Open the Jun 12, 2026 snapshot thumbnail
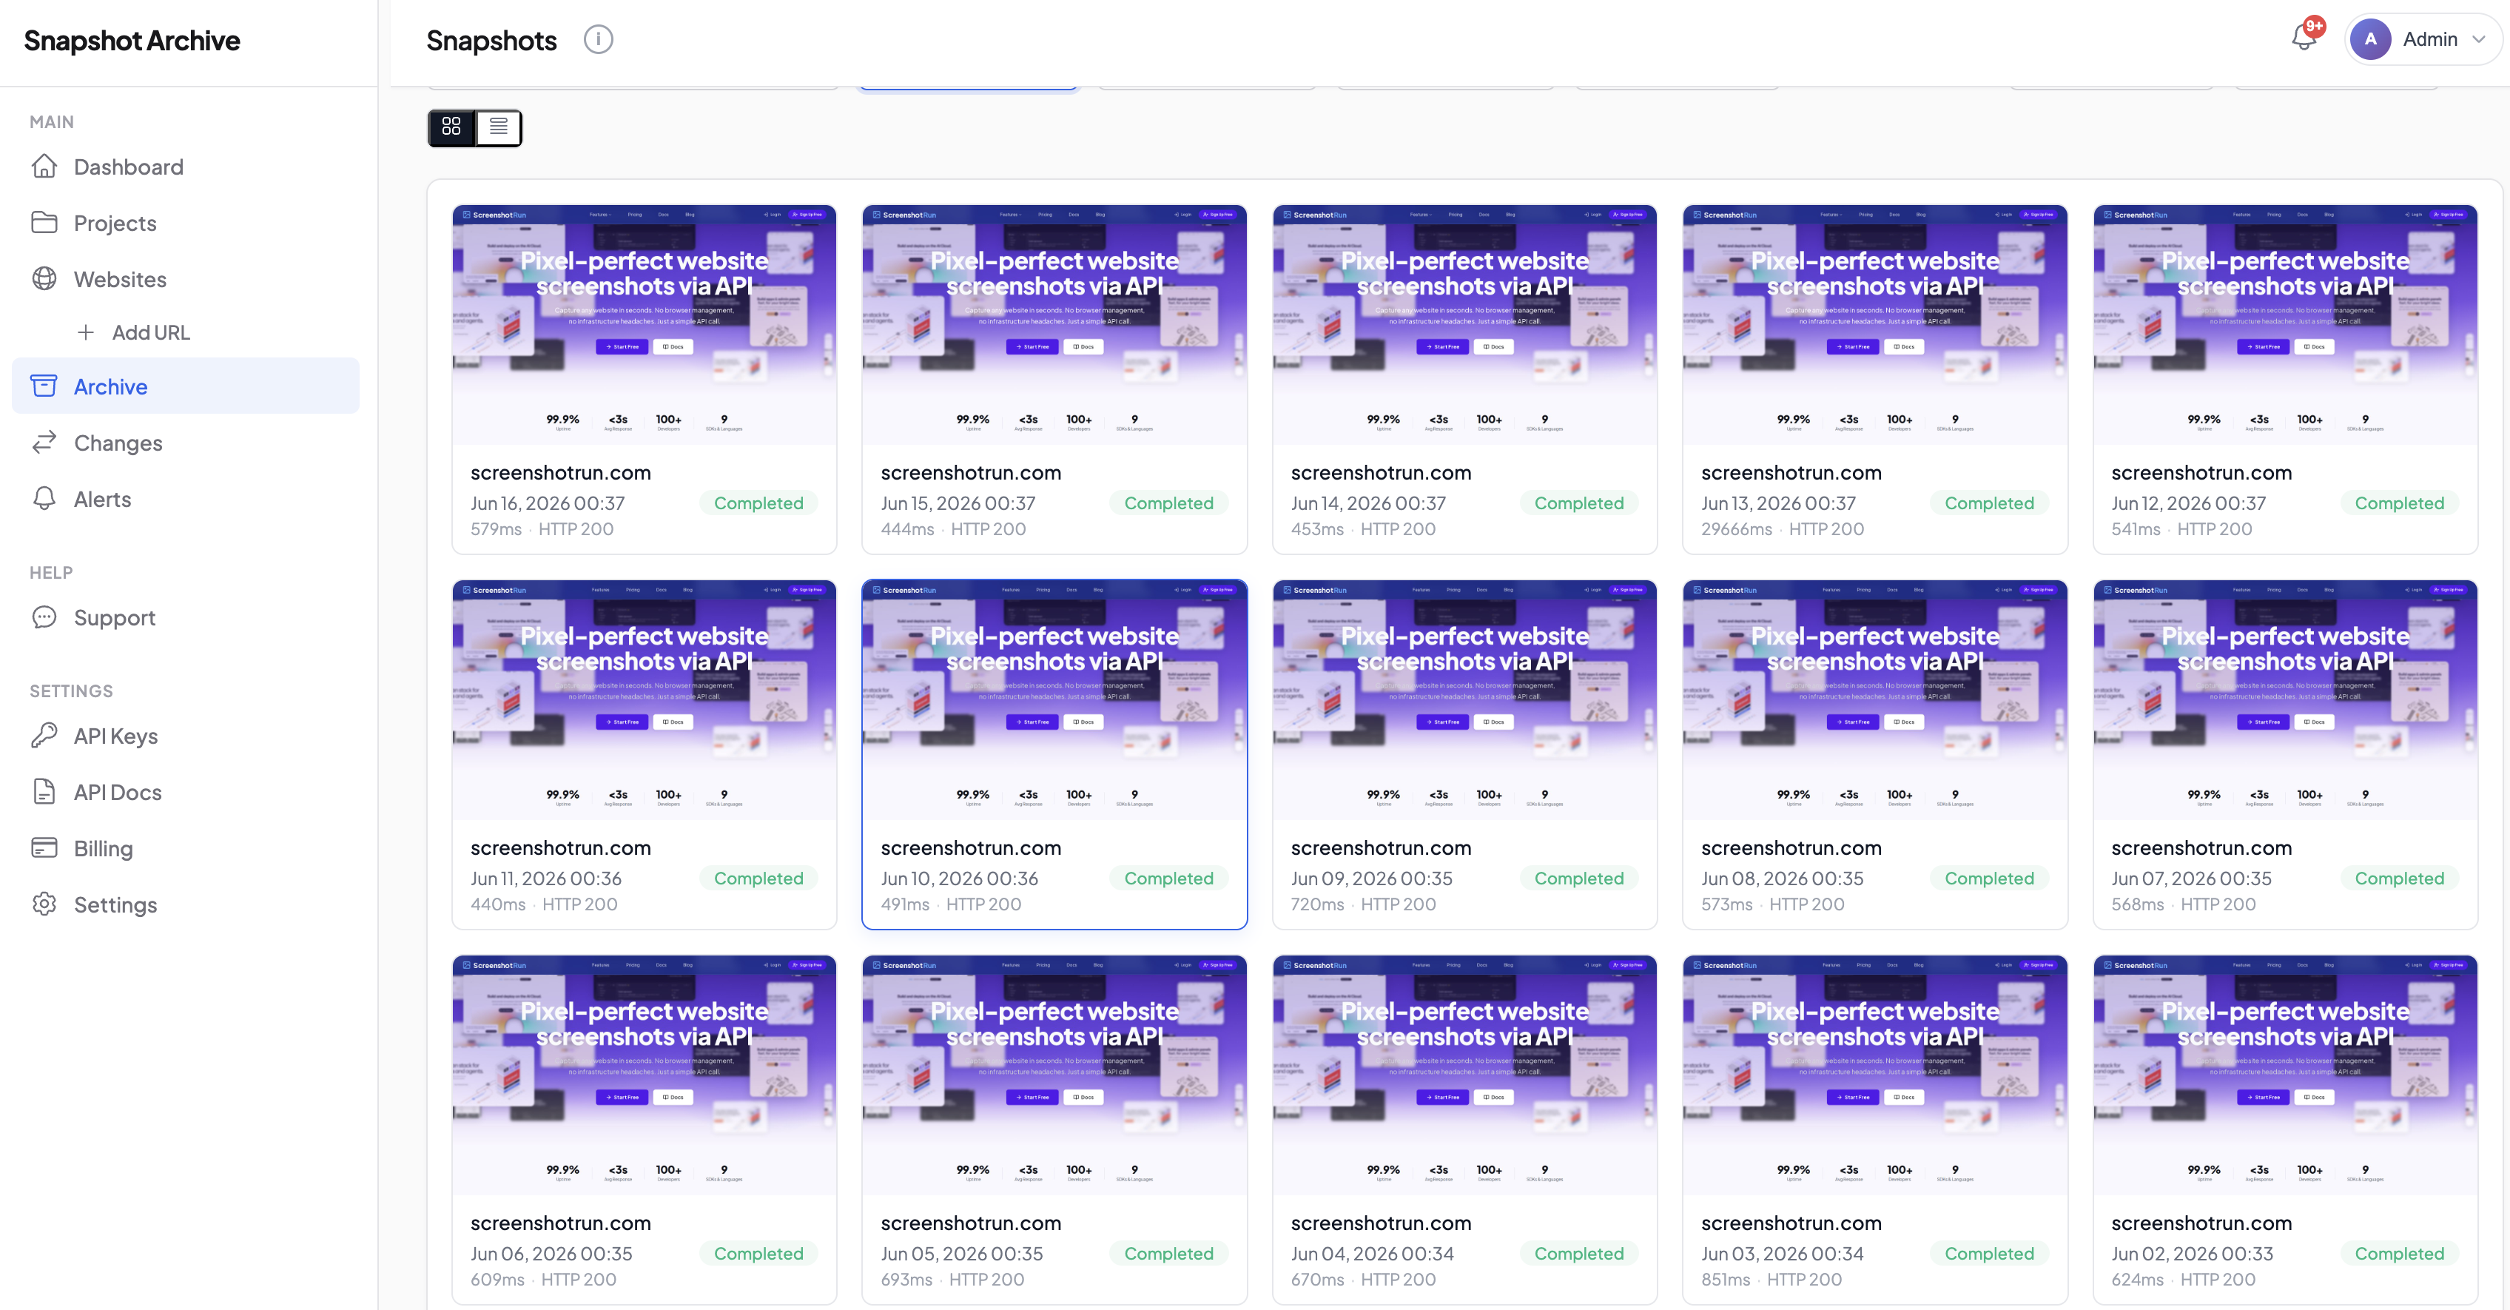The image size is (2510, 1310). [x=2285, y=325]
